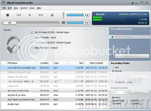Skip to the next track
The width and height of the screenshot is (151, 111).
point(41,15)
